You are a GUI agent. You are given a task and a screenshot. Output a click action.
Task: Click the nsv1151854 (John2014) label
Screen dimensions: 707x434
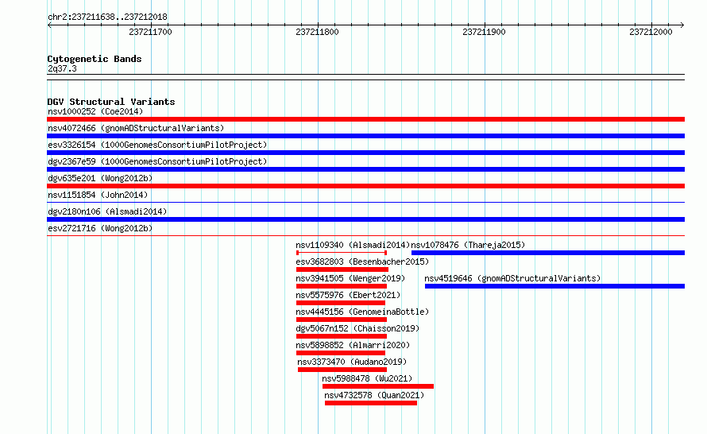[98, 195]
